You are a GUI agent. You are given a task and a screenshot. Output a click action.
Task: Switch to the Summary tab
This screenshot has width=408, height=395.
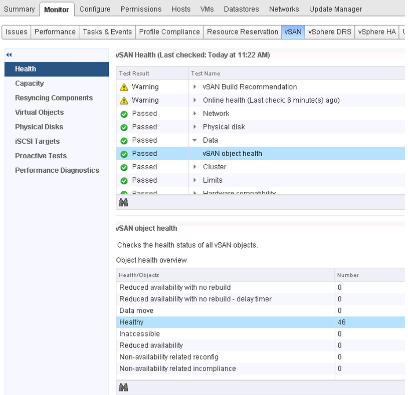tap(19, 9)
